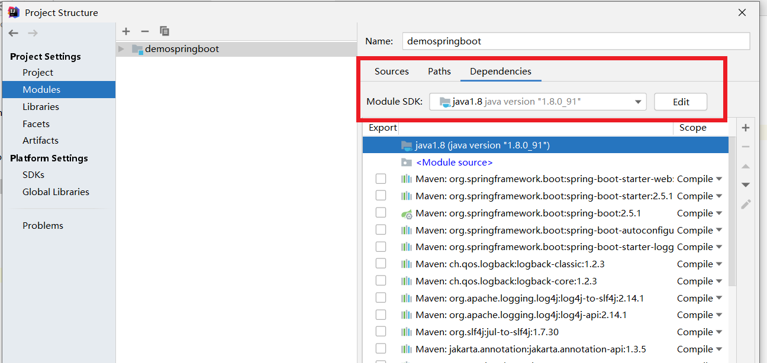This screenshot has width=767, height=363.
Task: Add a new module with plus icon
Action: 125,31
